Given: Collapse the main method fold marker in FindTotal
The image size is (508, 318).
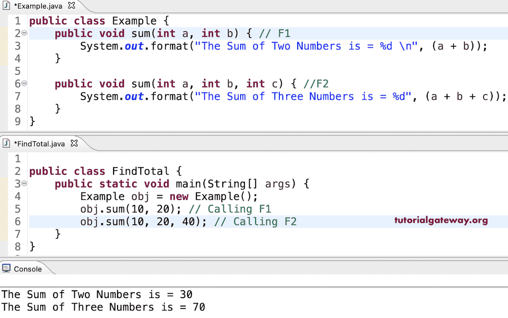Looking at the screenshot, I should tap(23, 184).
